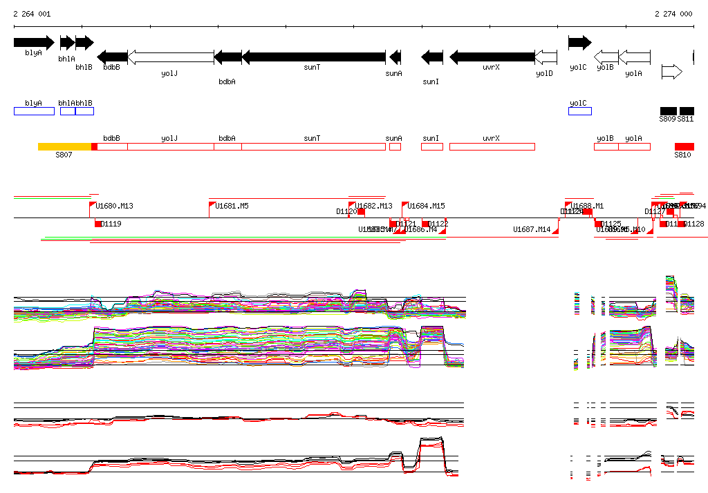Click the small black sunA gene arrow
Screen dimensions: 708x493
(395, 57)
